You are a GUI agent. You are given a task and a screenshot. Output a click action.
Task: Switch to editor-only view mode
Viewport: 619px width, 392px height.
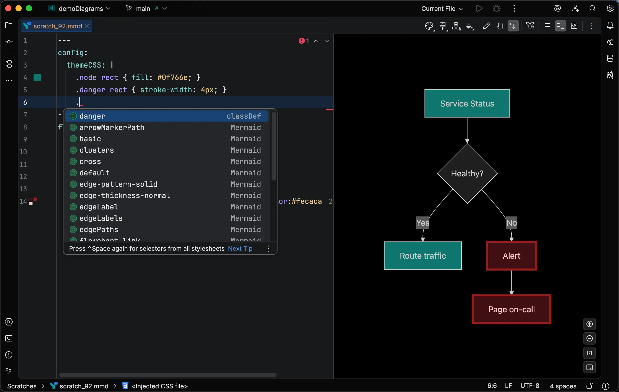click(547, 26)
